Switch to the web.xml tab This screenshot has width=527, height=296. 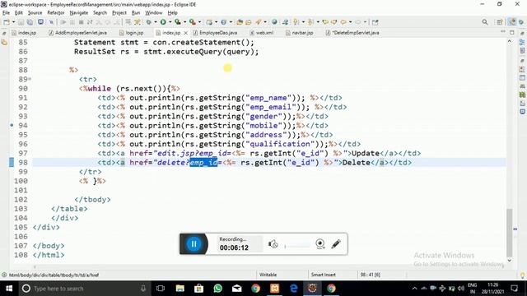coord(262,33)
